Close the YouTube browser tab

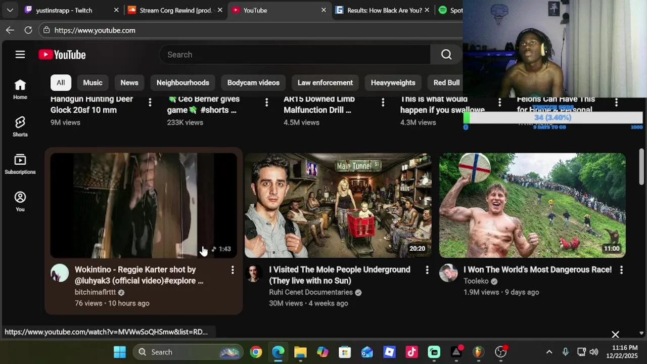pyautogui.click(x=323, y=10)
